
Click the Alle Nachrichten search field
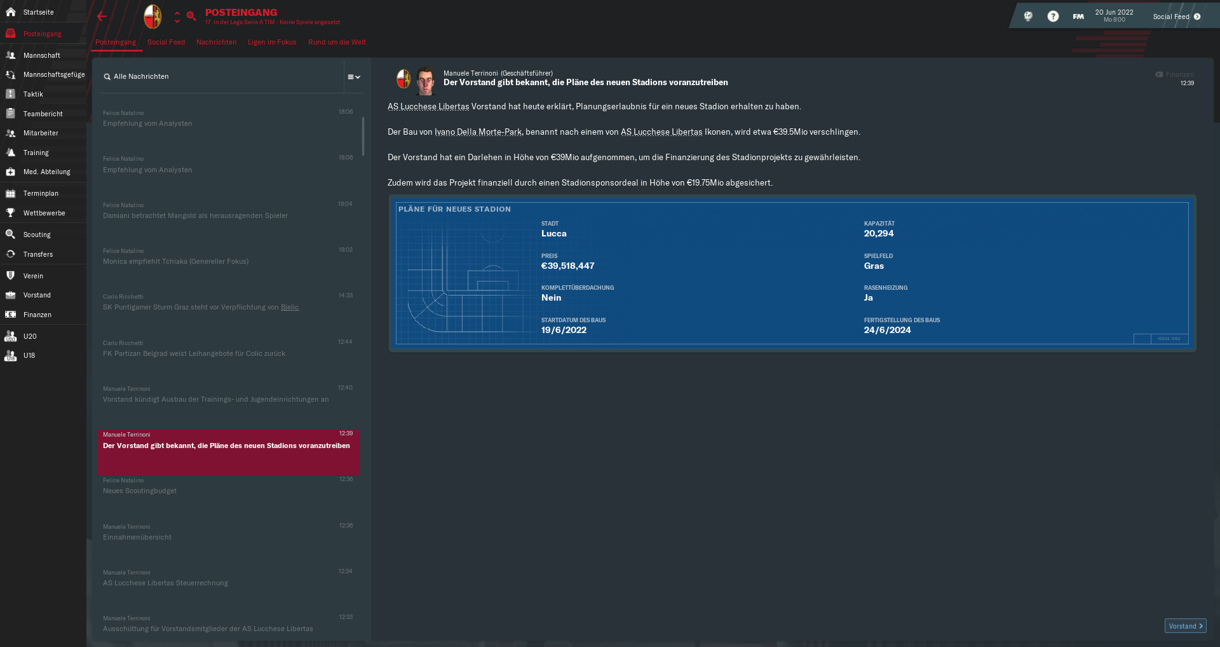[x=221, y=77]
